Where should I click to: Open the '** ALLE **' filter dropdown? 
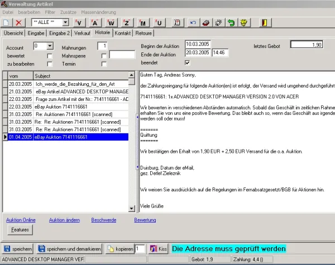point(65,23)
